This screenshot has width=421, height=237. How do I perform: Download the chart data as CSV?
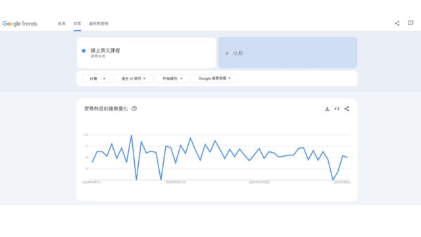pyautogui.click(x=327, y=109)
